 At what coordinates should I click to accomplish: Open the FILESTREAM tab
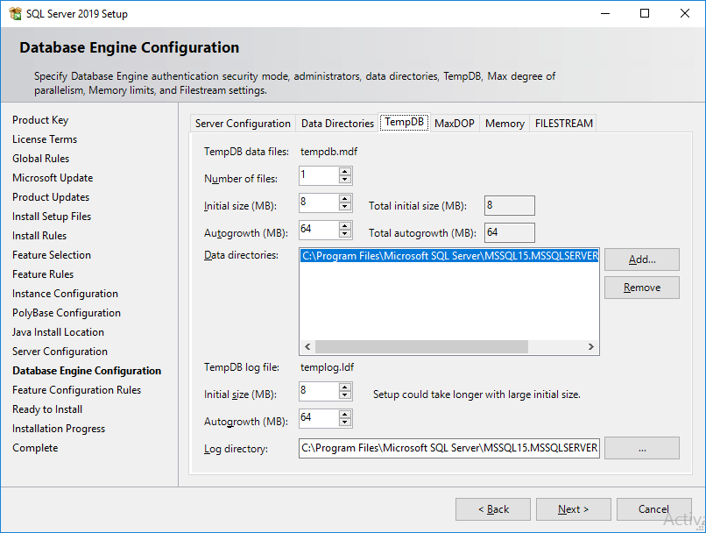point(564,124)
